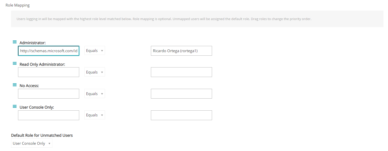Click the drag handle beside No Access
The image size is (388, 151).
[x=15, y=85]
